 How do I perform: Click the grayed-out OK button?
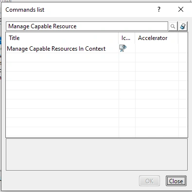coord(149,181)
